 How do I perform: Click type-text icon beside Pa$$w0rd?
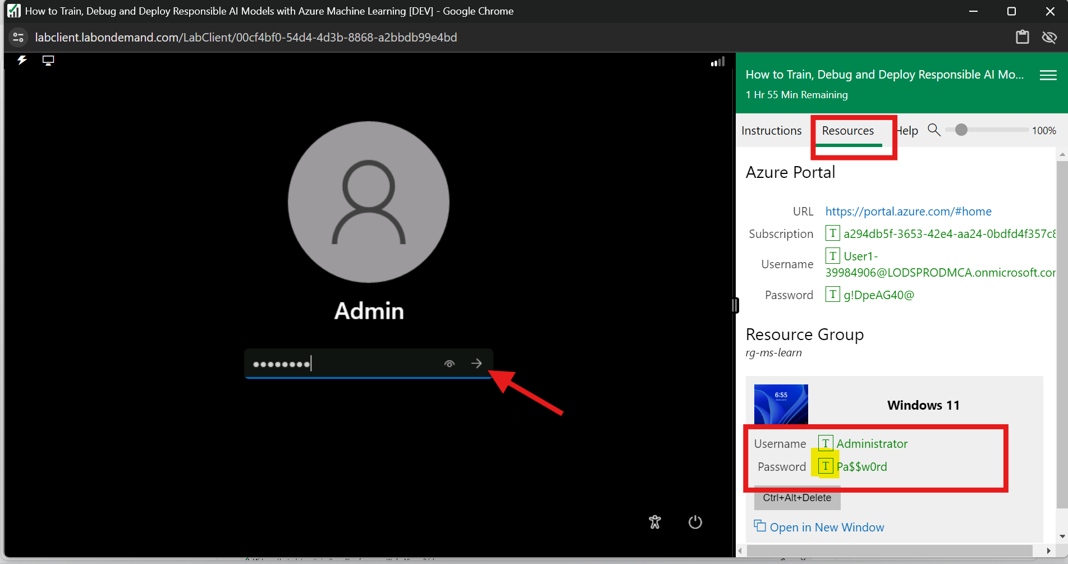coord(826,466)
